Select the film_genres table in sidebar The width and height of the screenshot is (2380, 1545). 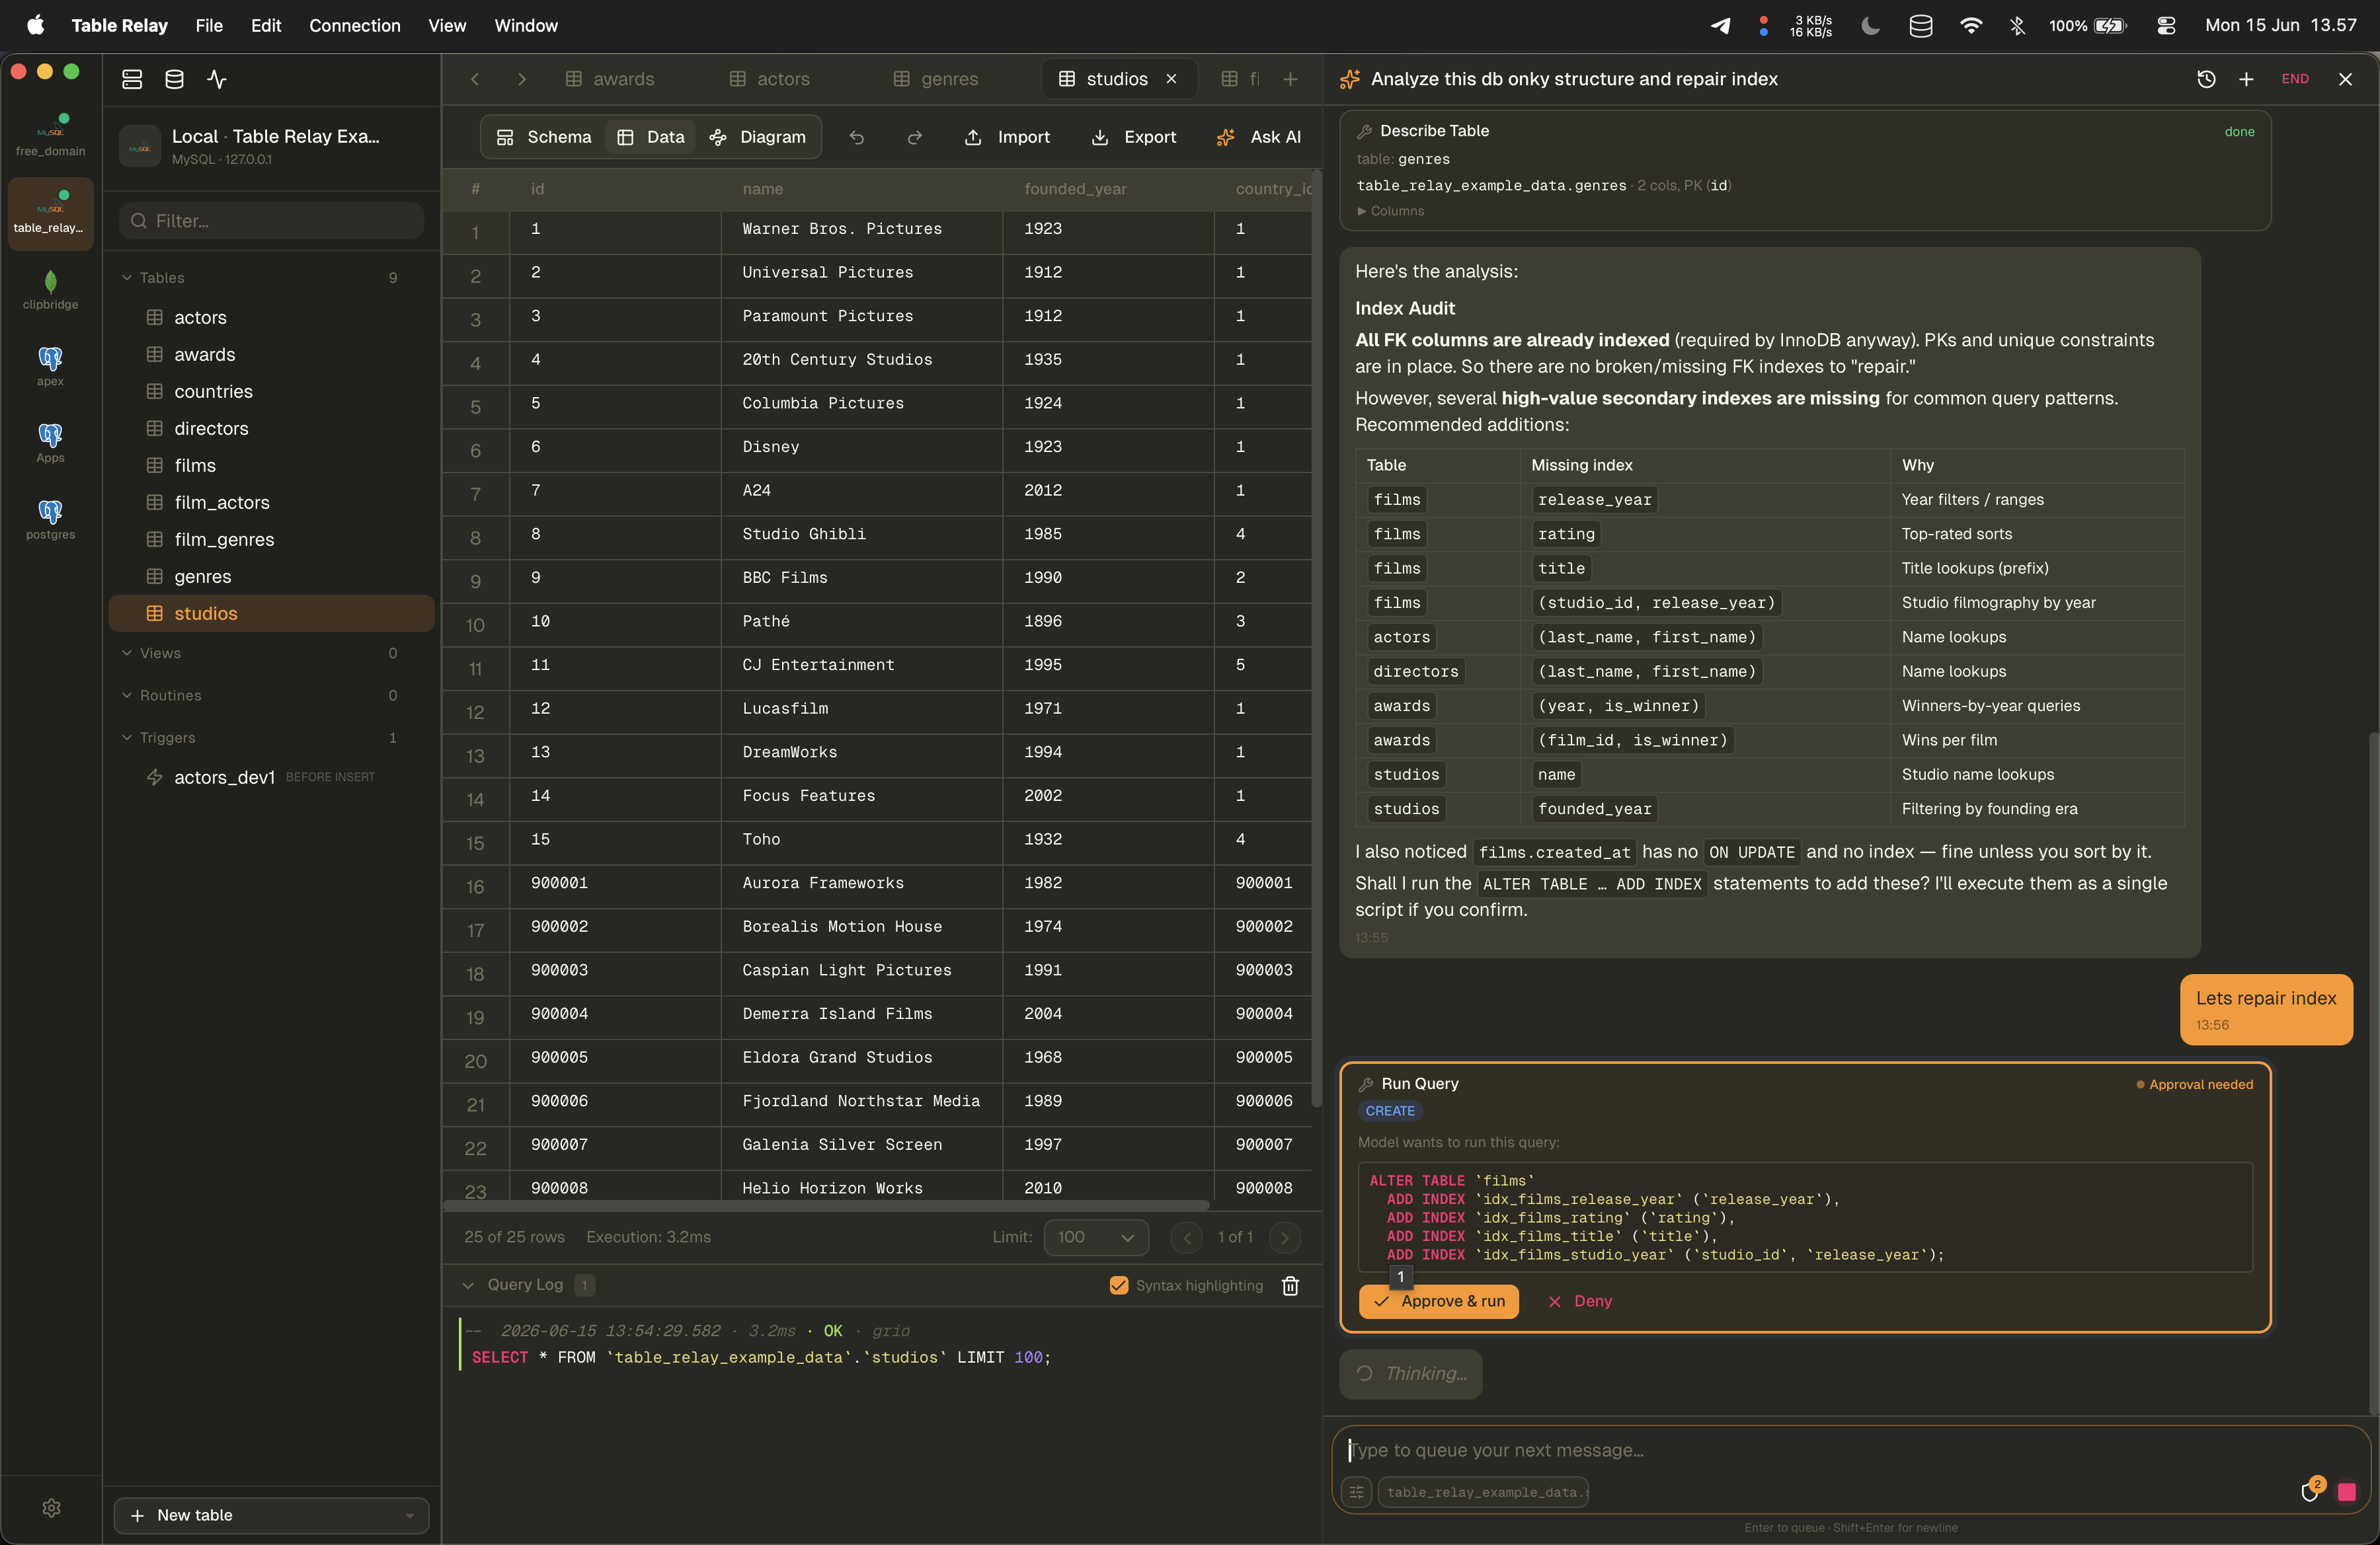(x=272, y=540)
